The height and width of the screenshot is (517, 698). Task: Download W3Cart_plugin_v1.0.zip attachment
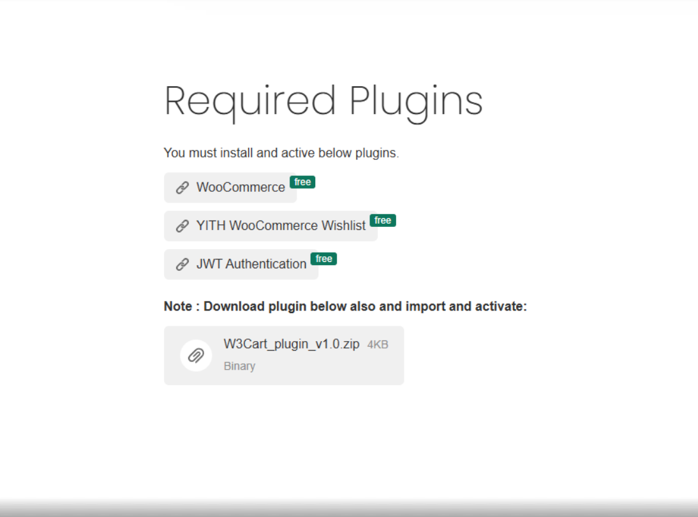(284, 356)
